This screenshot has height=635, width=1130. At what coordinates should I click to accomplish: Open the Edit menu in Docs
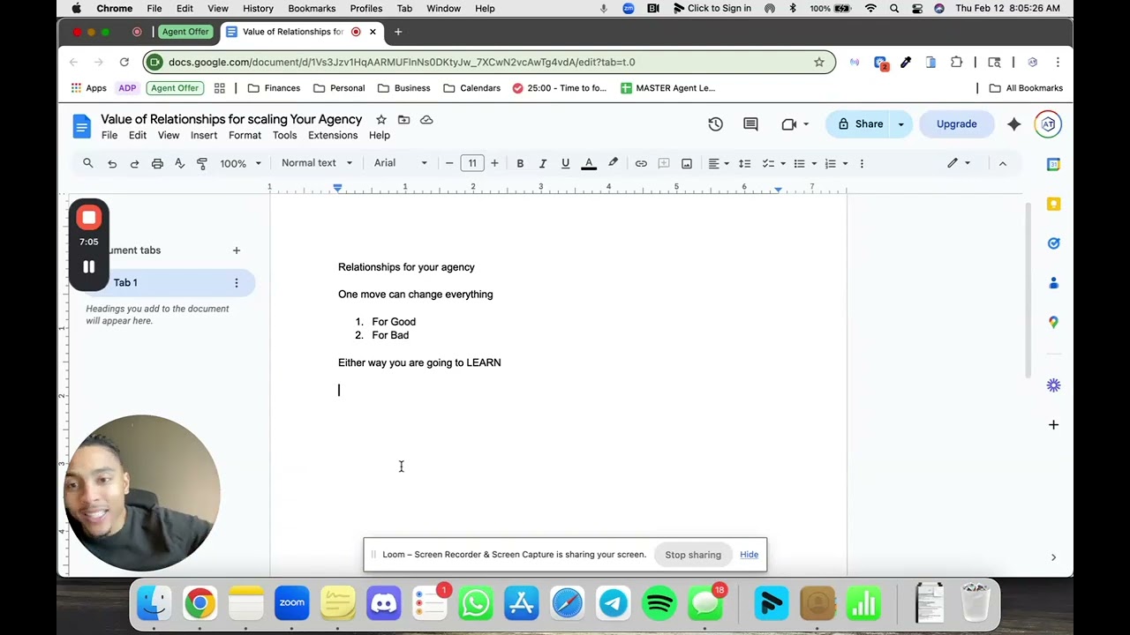click(138, 135)
